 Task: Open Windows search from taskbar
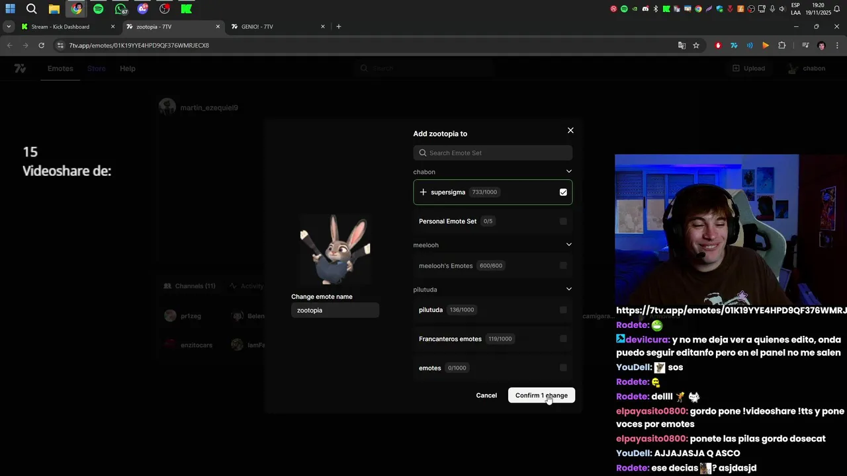point(31,9)
